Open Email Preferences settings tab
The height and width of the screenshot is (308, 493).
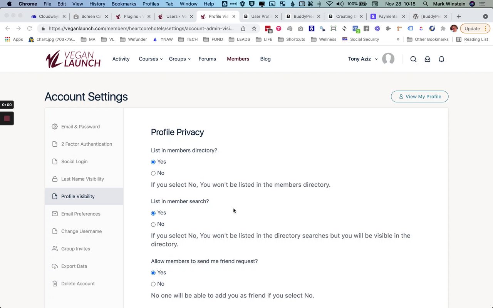tap(80, 214)
